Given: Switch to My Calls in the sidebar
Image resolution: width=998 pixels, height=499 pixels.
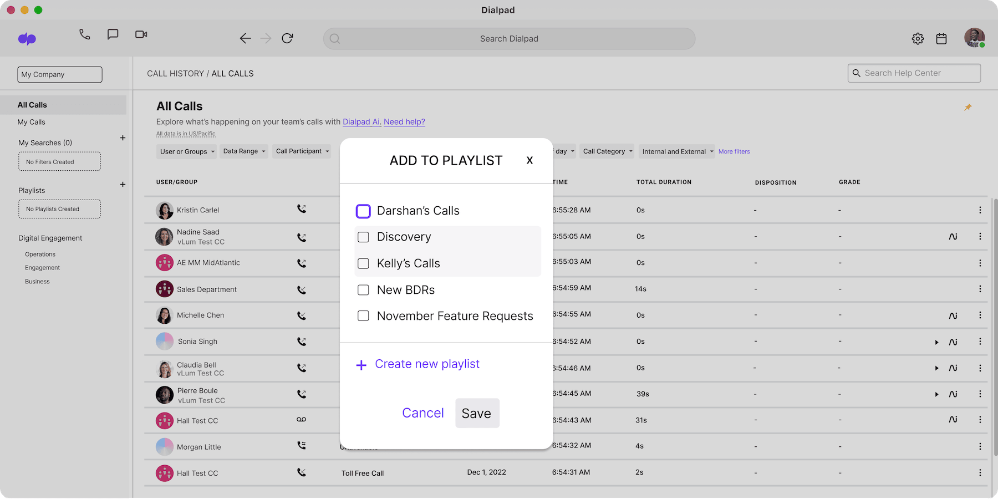Looking at the screenshot, I should click(31, 122).
